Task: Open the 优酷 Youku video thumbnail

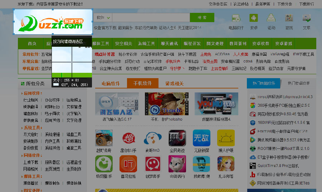Action: (x=216, y=104)
